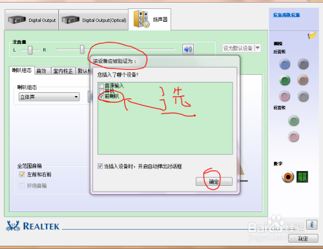The height and width of the screenshot is (249, 323).
Task: Toggle the 环绕音箱 checkbox
Action: point(22,186)
